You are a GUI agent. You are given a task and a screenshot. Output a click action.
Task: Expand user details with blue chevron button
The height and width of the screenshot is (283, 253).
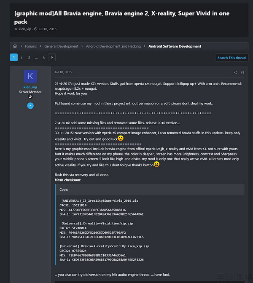[30, 106]
